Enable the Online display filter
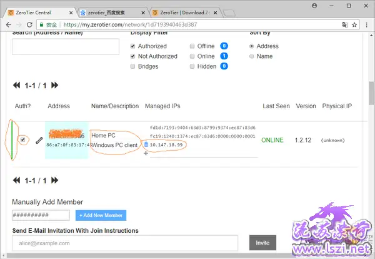375x259 pixels. [192, 56]
